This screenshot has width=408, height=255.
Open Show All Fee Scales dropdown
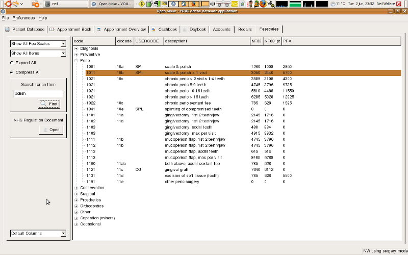pyautogui.click(x=38, y=44)
